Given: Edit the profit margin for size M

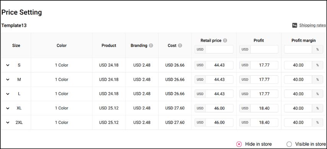Looking at the screenshot, I should pos(298,79).
